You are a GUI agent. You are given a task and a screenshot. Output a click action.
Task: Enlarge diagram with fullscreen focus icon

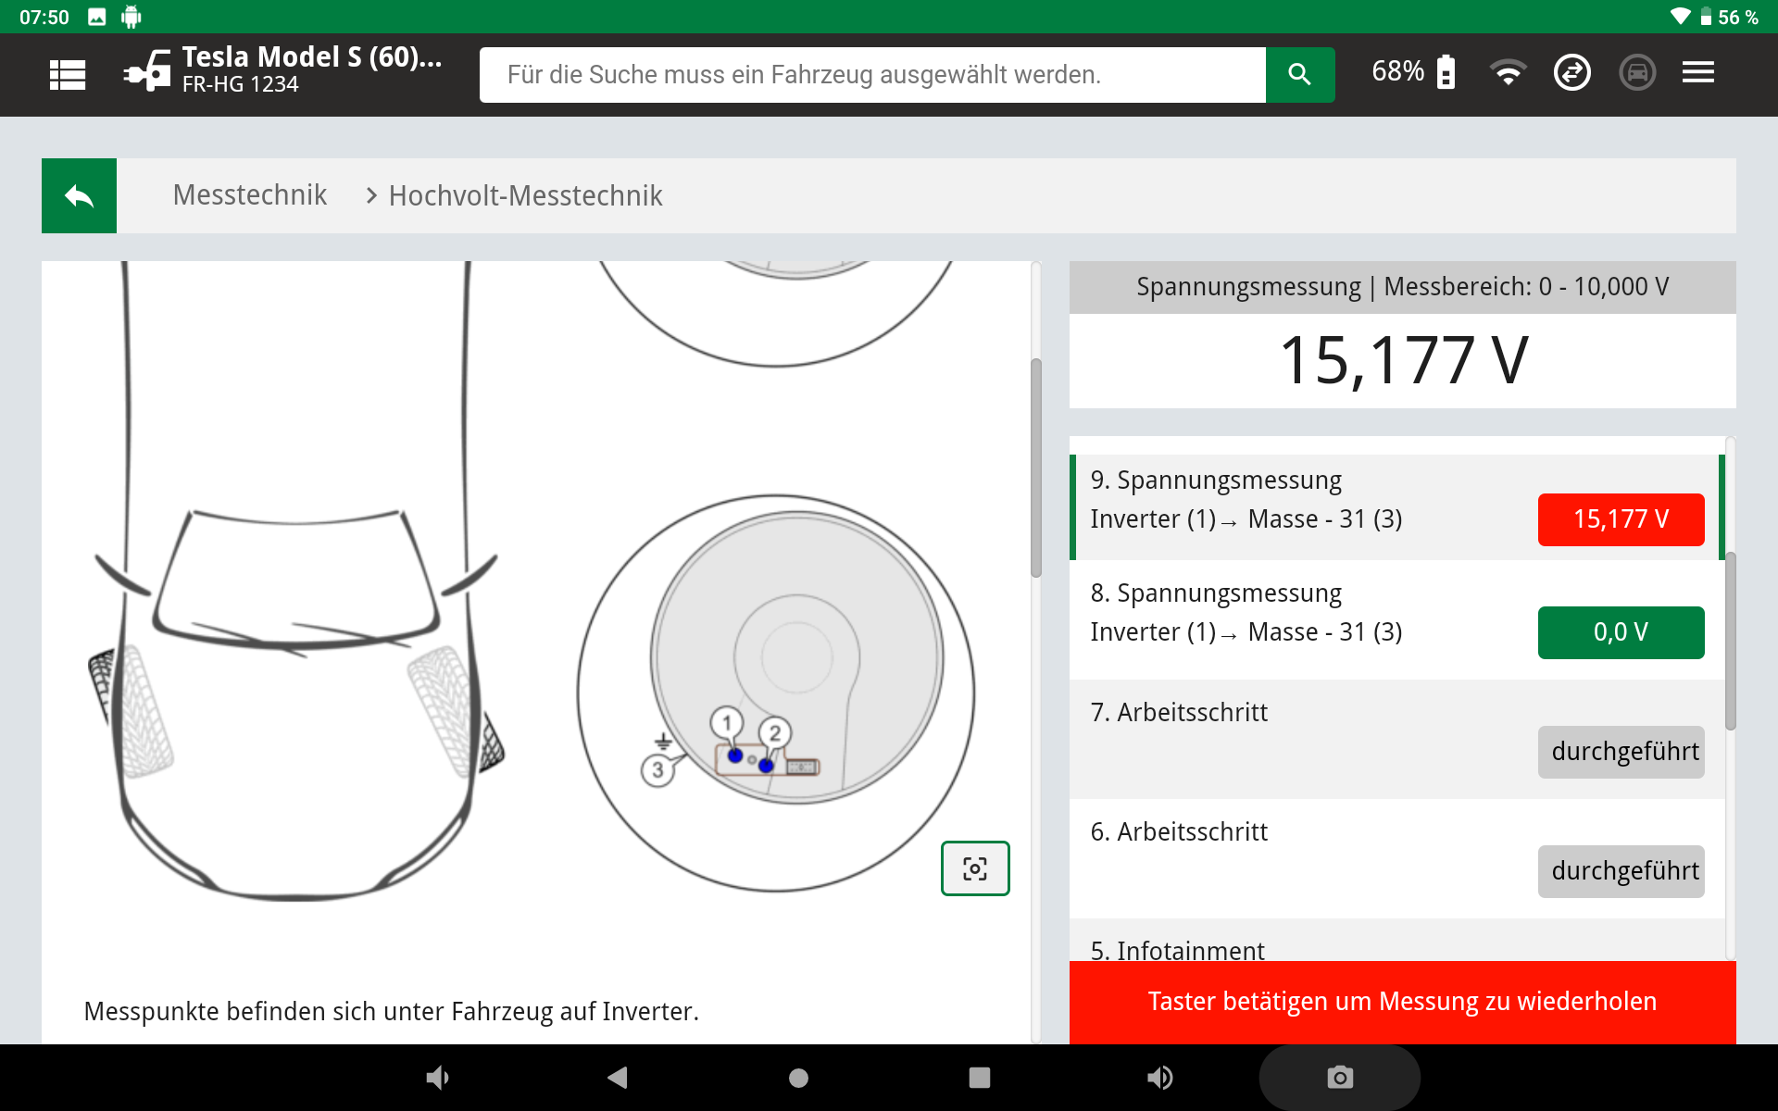coord(974,868)
